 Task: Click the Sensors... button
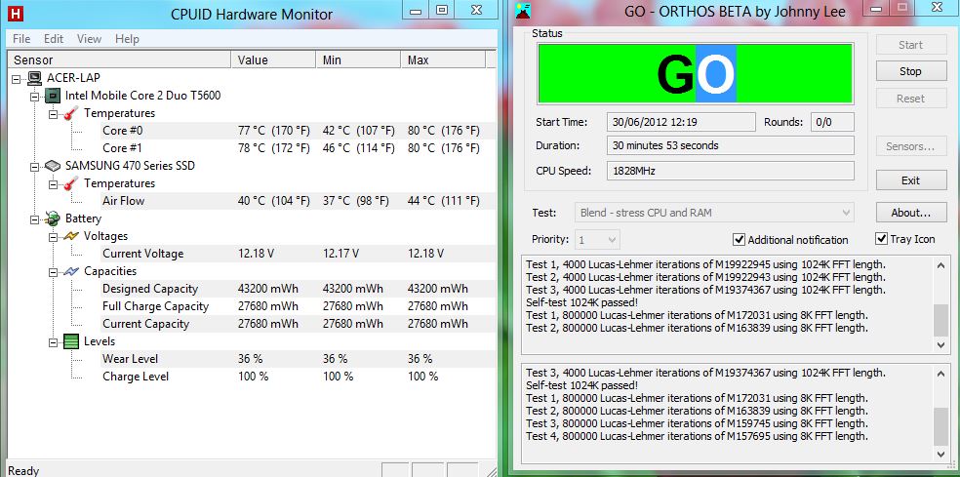[910, 146]
